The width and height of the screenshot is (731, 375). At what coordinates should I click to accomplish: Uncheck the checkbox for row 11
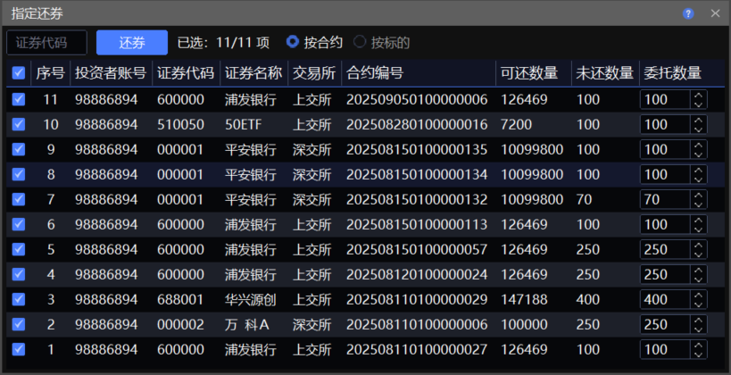pyautogui.click(x=19, y=99)
